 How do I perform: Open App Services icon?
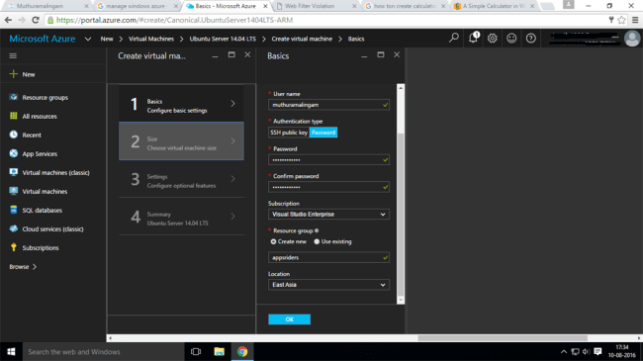click(14, 153)
